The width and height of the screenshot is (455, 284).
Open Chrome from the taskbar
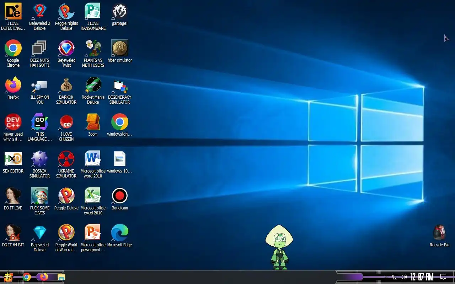click(x=27, y=277)
